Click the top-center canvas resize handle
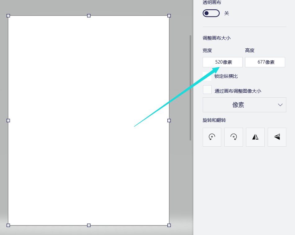Viewport: 295px width, 235px height. point(89,16)
